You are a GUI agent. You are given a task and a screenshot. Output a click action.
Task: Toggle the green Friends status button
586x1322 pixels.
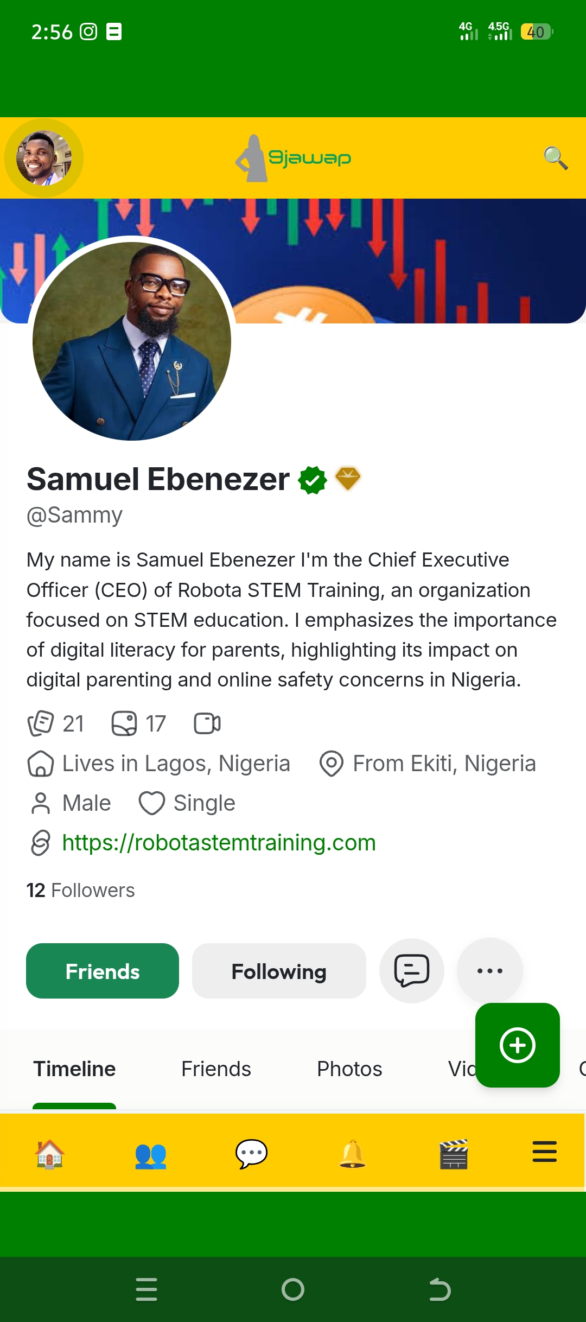(103, 971)
